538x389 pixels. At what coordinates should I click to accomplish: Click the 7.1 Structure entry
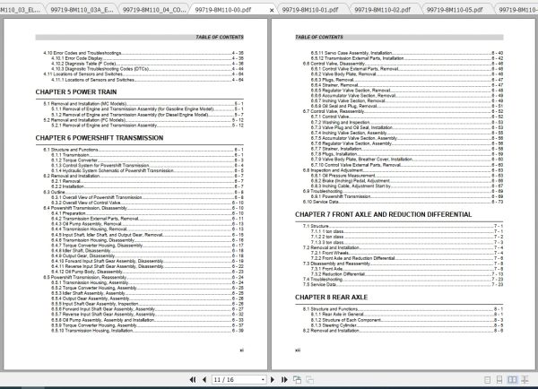403,226
